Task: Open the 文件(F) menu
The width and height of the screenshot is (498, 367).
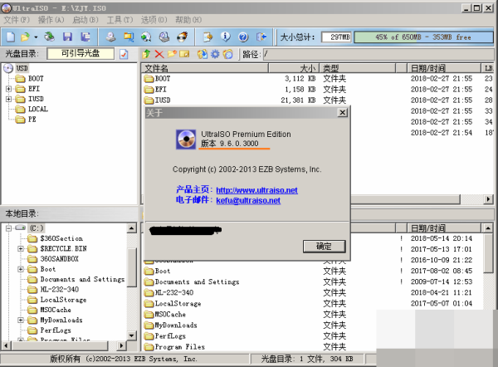Action: click(x=17, y=20)
